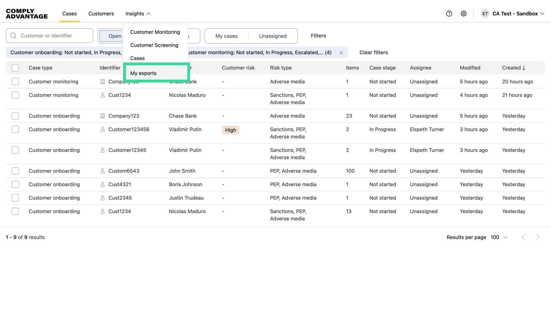Open Results per page dropdown
The width and height of the screenshot is (551, 310).
499,237
